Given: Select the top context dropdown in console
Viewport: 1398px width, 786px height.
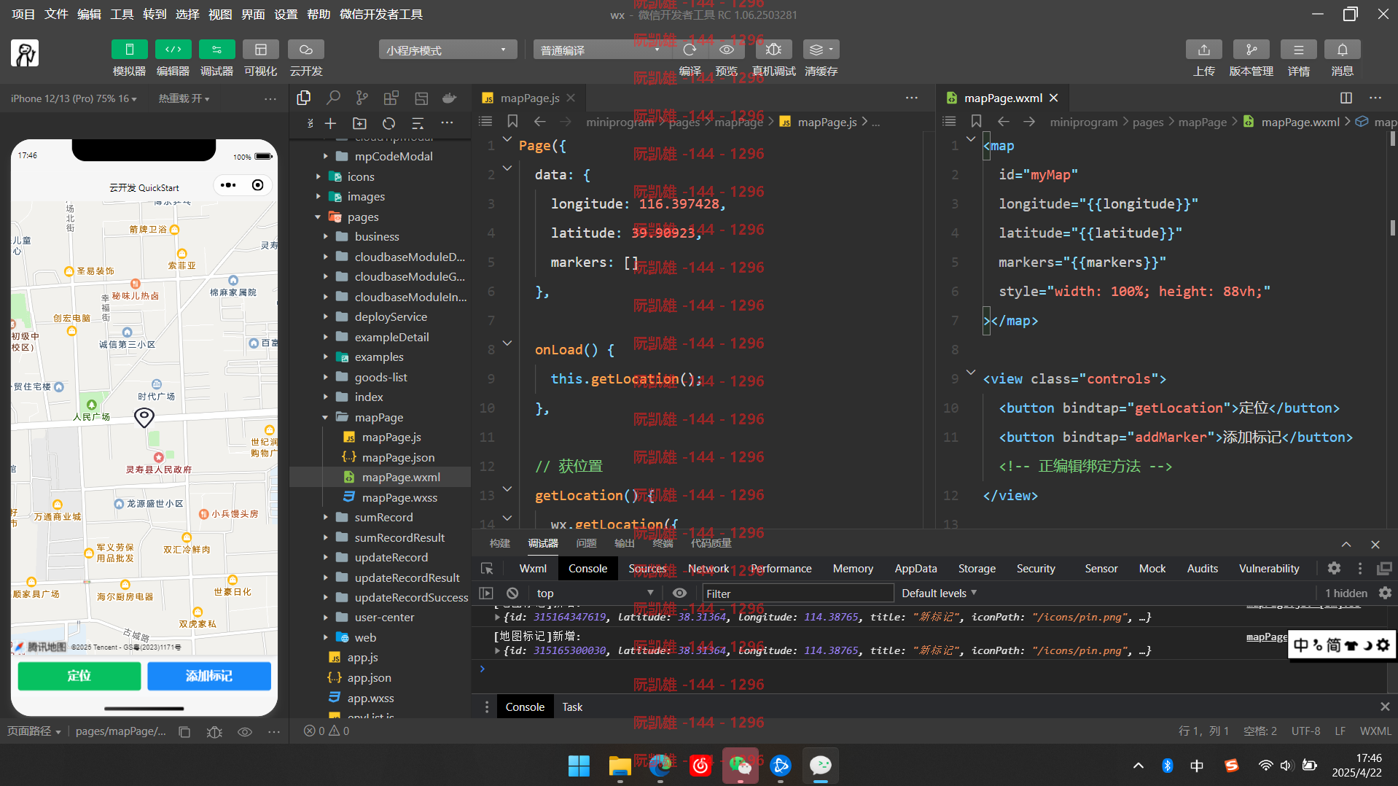Looking at the screenshot, I should [x=594, y=594].
